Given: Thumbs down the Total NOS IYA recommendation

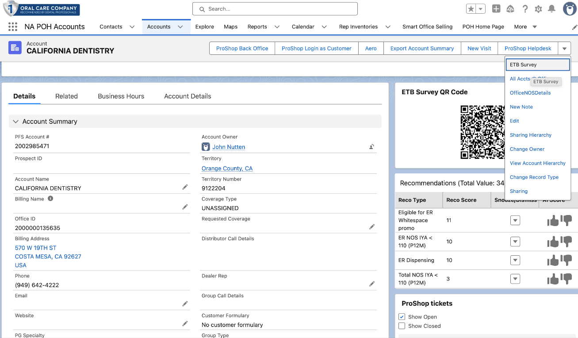Looking at the screenshot, I should click(x=566, y=279).
